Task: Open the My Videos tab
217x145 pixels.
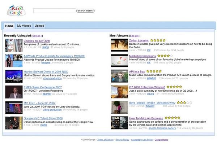Action: click(24, 26)
